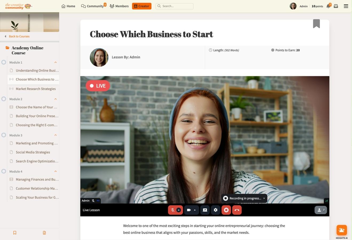Open the inbox icon in the top bar
The image size is (352, 240).
pos(336,6)
